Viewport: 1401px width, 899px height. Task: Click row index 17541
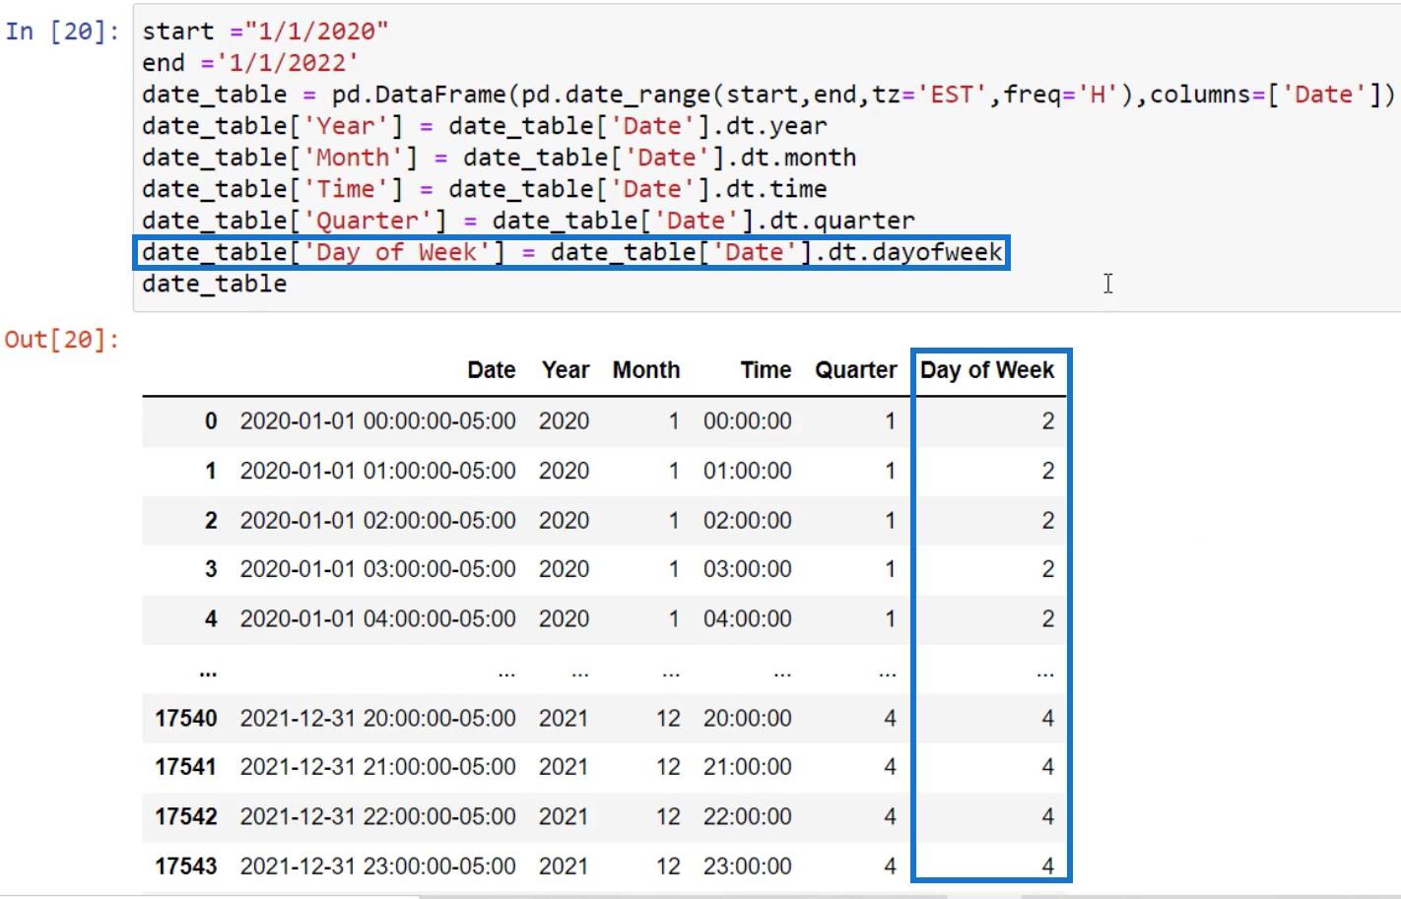[186, 767]
